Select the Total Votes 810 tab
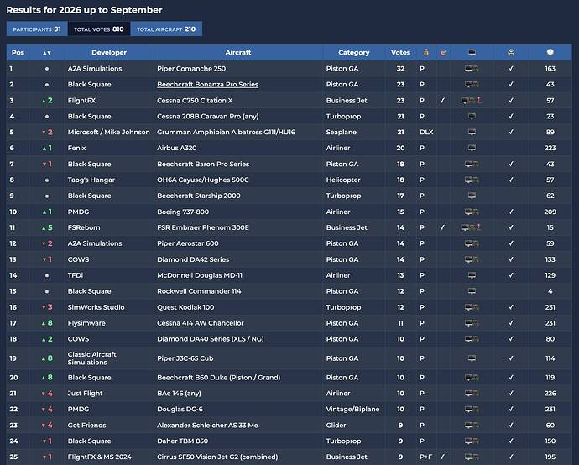Screen dimensions: 579x465 click(x=99, y=29)
